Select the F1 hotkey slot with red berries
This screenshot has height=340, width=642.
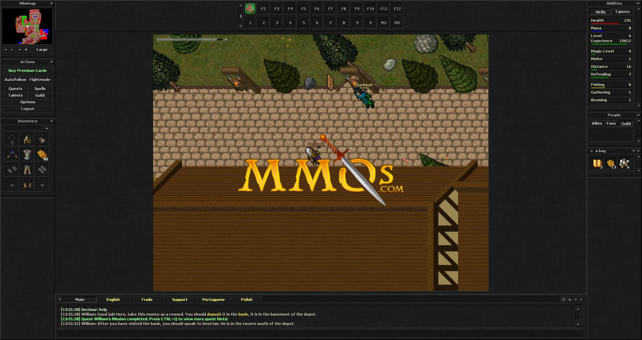point(250,9)
